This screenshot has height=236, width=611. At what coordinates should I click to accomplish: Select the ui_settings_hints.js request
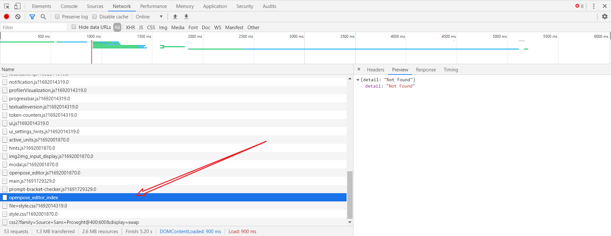(173, 131)
